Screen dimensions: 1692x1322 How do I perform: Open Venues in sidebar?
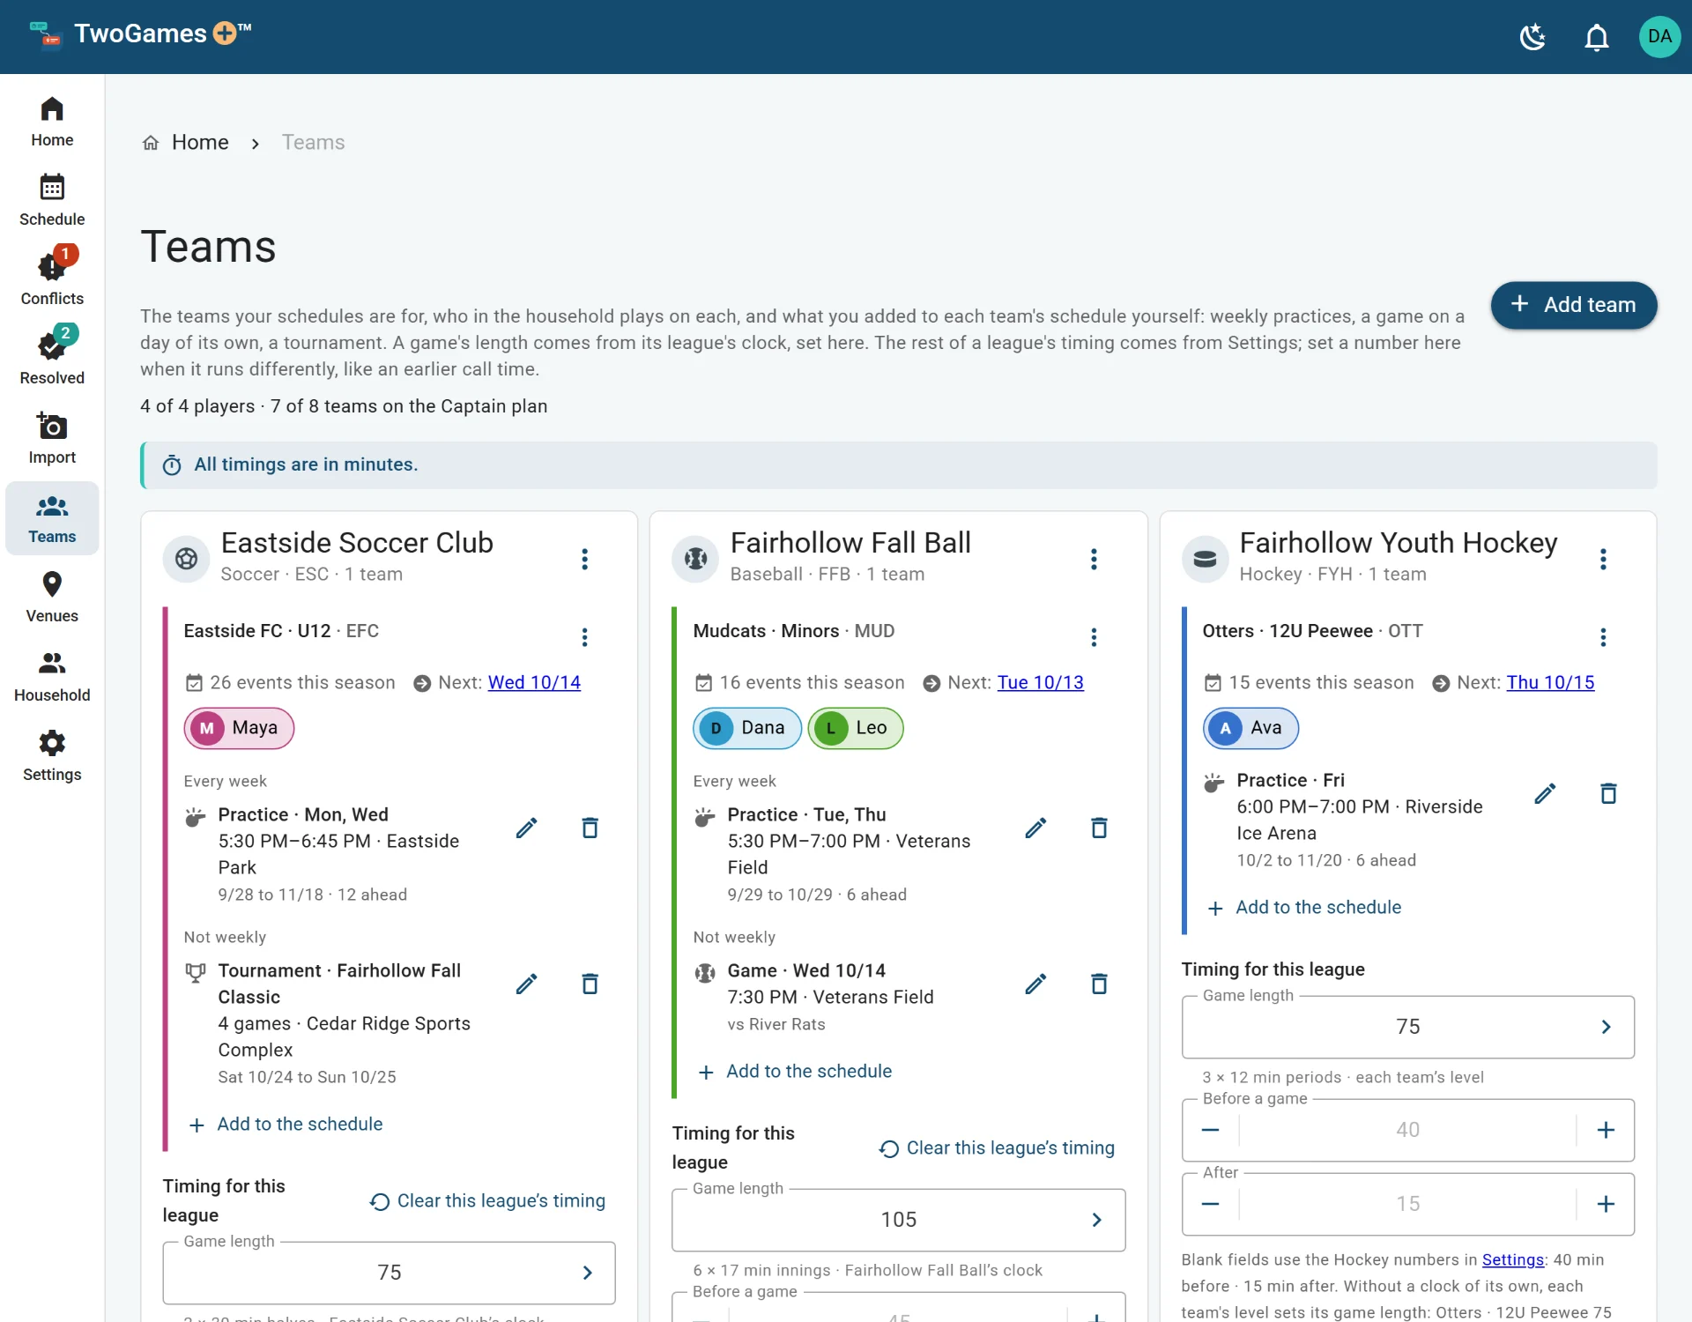(x=52, y=597)
